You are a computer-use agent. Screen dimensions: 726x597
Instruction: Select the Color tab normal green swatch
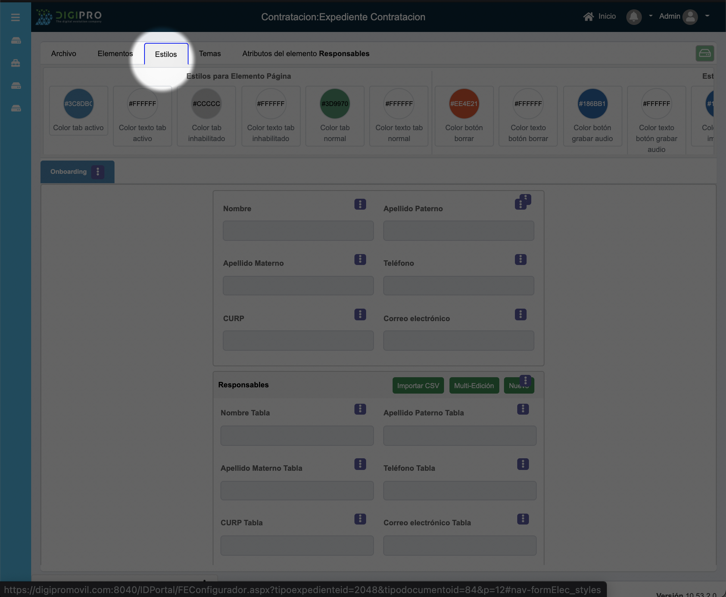[335, 104]
